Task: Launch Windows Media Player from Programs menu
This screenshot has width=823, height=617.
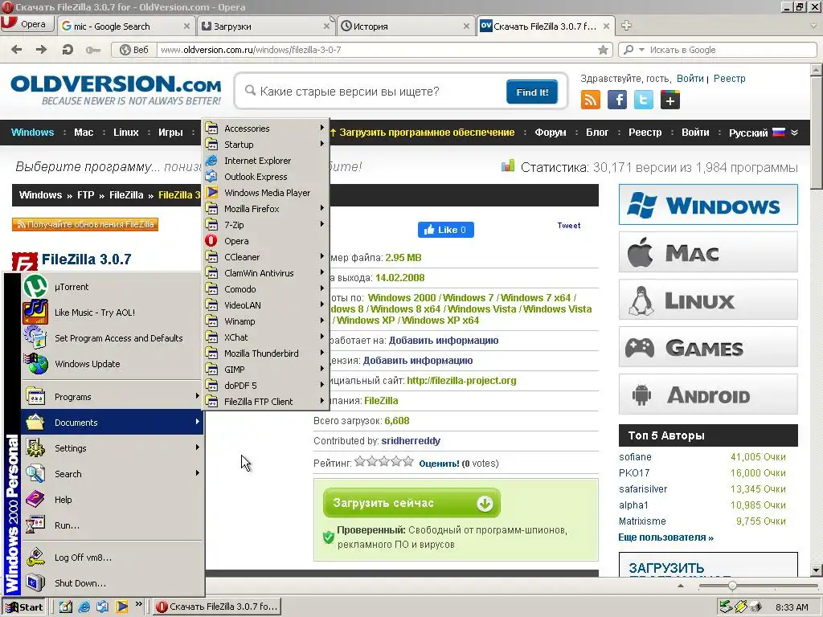Action: point(265,193)
